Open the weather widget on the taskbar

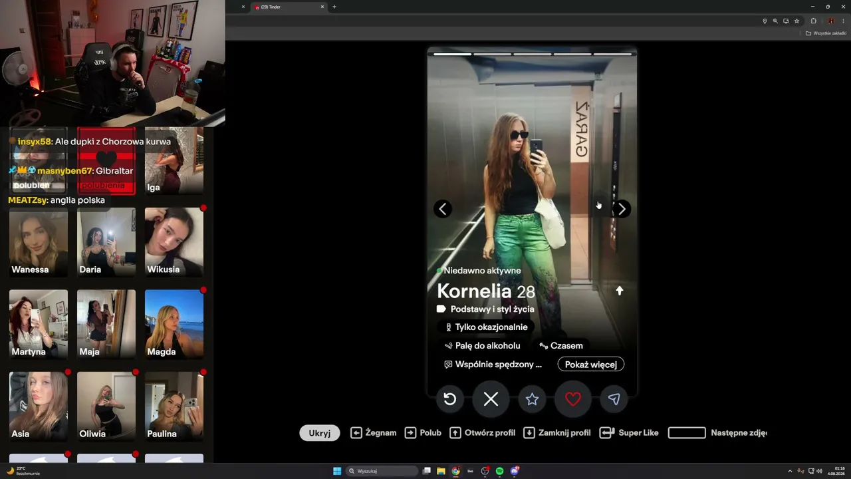(x=23, y=471)
